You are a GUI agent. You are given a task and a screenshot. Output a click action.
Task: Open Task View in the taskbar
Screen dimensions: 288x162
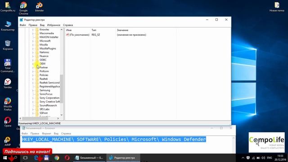[25, 158]
